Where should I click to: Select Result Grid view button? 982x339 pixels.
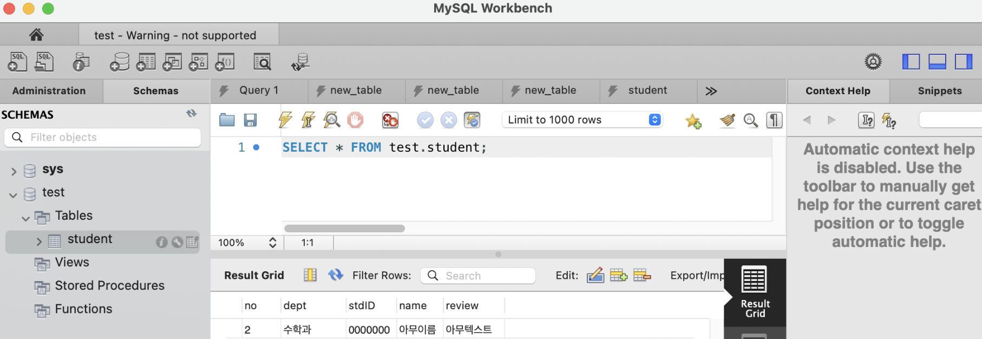coord(755,292)
